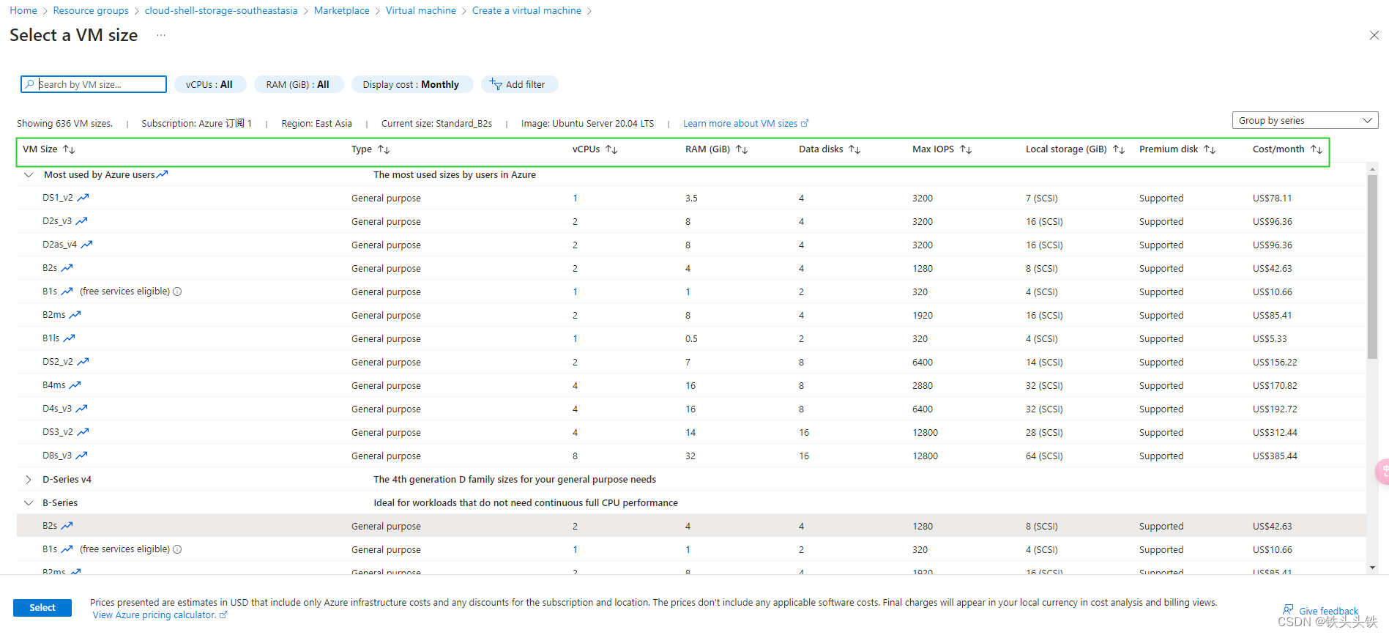
Task: Go to Marketplace breadcrumb
Action: [342, 10]
